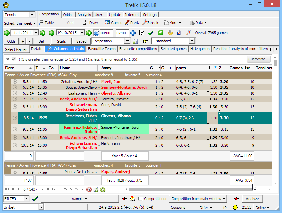Click the Table view icon
The image size is (282, 213).
pyautogui.click(x=46, y=23)
